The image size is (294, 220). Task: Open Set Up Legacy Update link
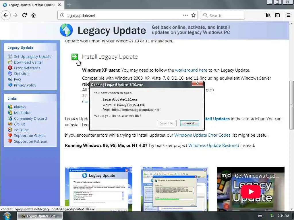tap(33, 56)
